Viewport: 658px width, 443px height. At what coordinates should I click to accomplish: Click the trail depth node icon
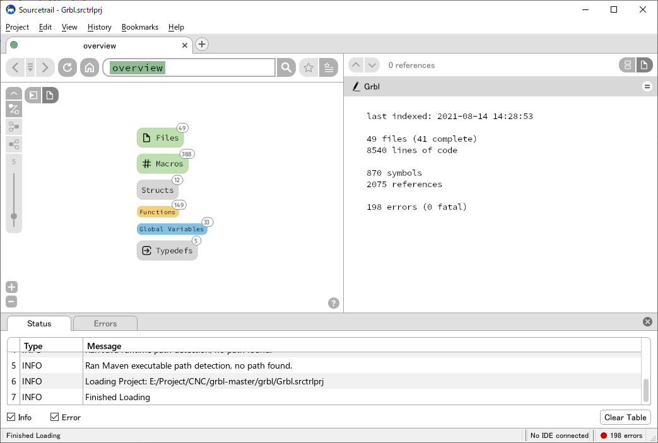pos(14,127)
